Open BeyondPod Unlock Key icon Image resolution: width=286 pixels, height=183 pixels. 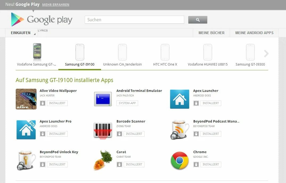tap(26, 160)
